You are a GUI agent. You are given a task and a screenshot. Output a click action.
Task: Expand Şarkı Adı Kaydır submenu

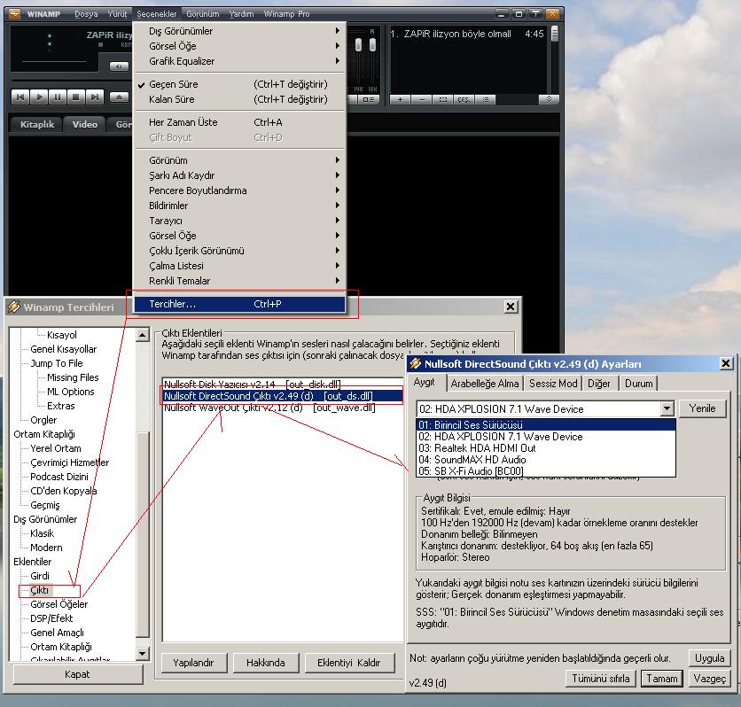click(240, 175)
